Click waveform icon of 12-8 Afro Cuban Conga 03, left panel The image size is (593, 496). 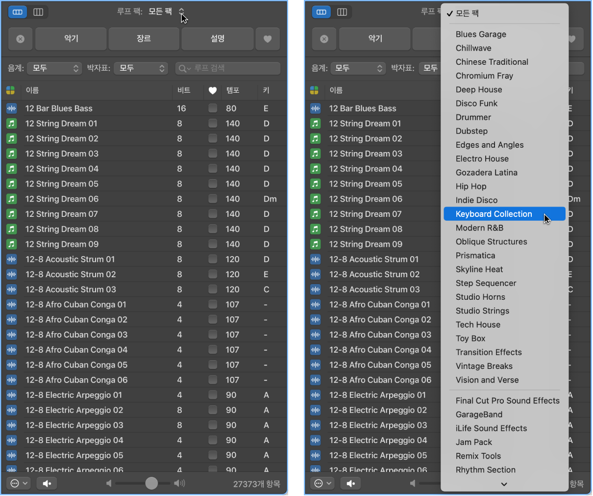(x=12, y=335)
